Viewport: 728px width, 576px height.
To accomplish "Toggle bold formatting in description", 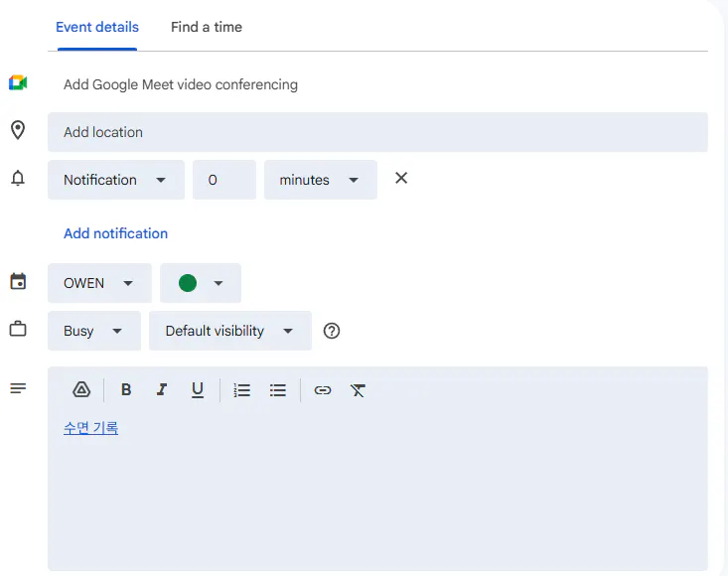I will [126, 390].
